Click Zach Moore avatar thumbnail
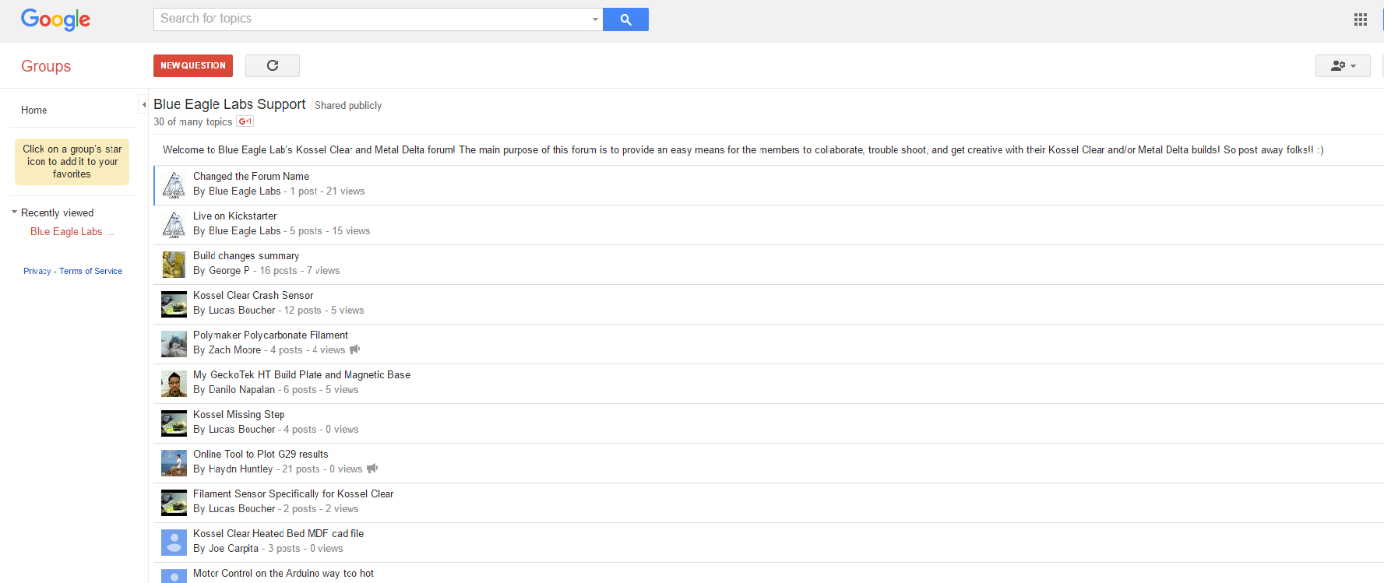Screen dimensions: 1384x583 coord(174,344)
